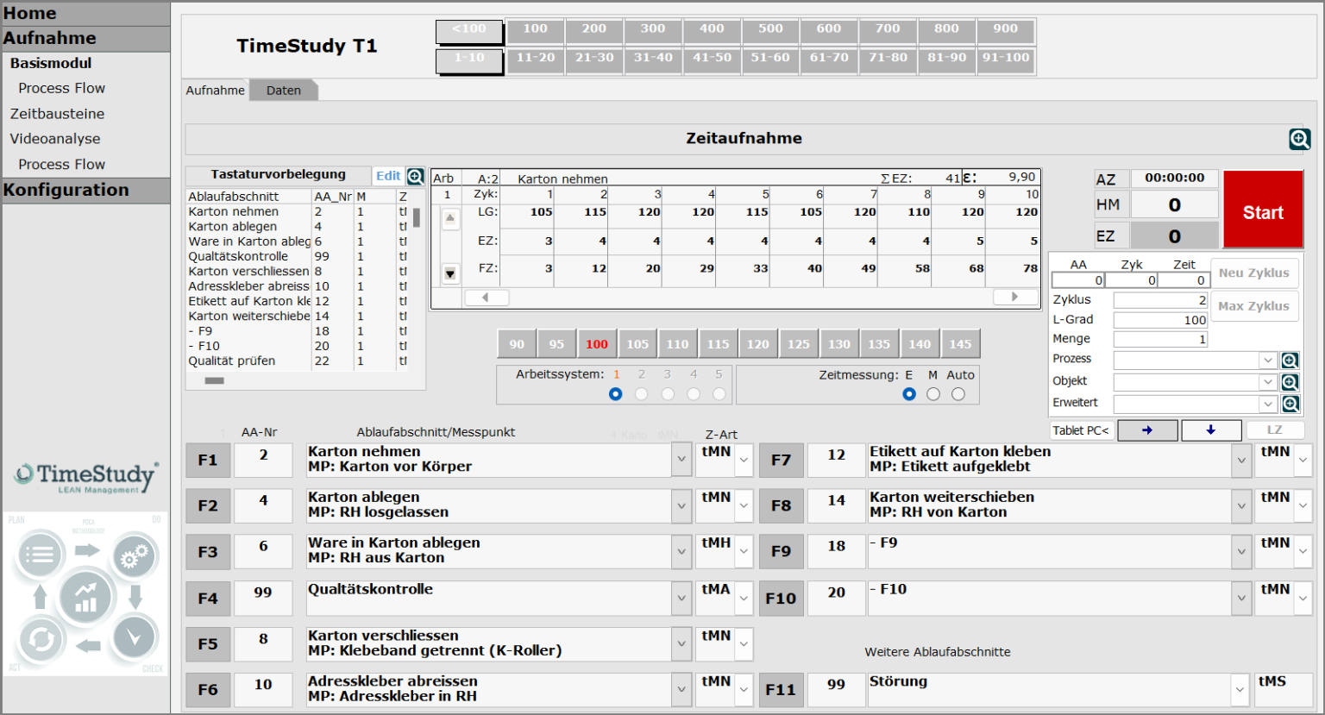The image size is (1325, 715).
Task: Open the Prozess search magnifier icon
Action: (1290, 361)
